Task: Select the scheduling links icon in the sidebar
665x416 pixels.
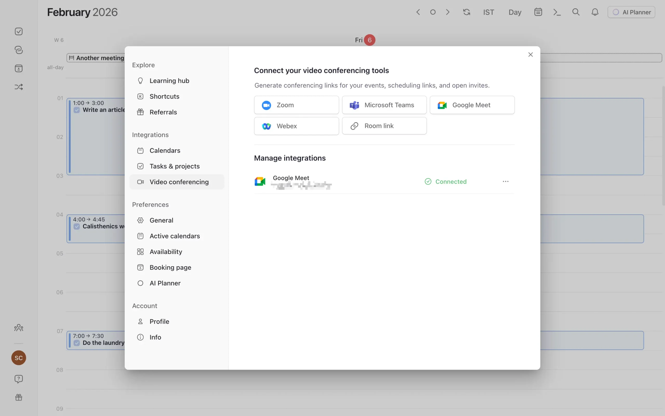Action: click(x=18, y=50)
